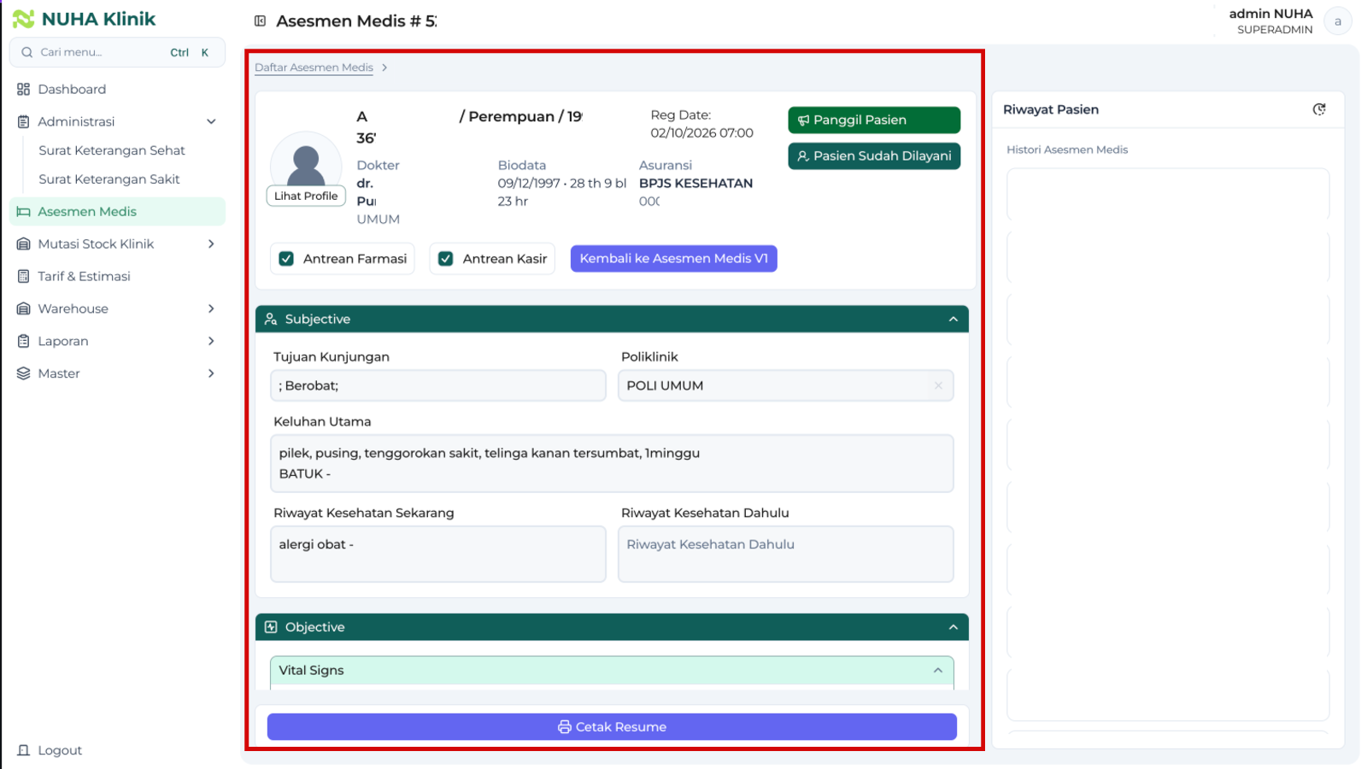Click the refresh icon in Riwayat Pasien
1367x769 pixels.
[x=1319, y=109]
